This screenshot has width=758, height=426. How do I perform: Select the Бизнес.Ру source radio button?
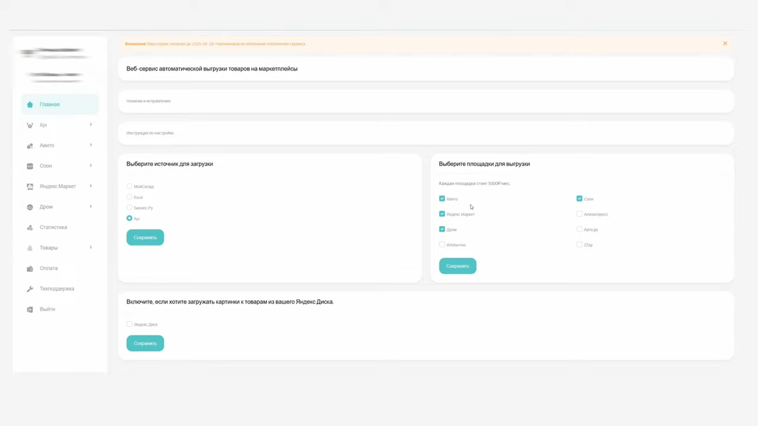[129, 208]
